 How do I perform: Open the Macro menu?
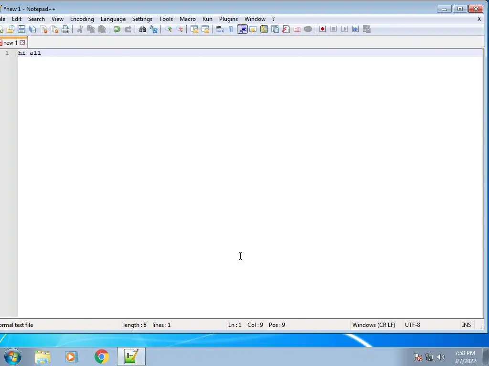(x=187, y=19)
